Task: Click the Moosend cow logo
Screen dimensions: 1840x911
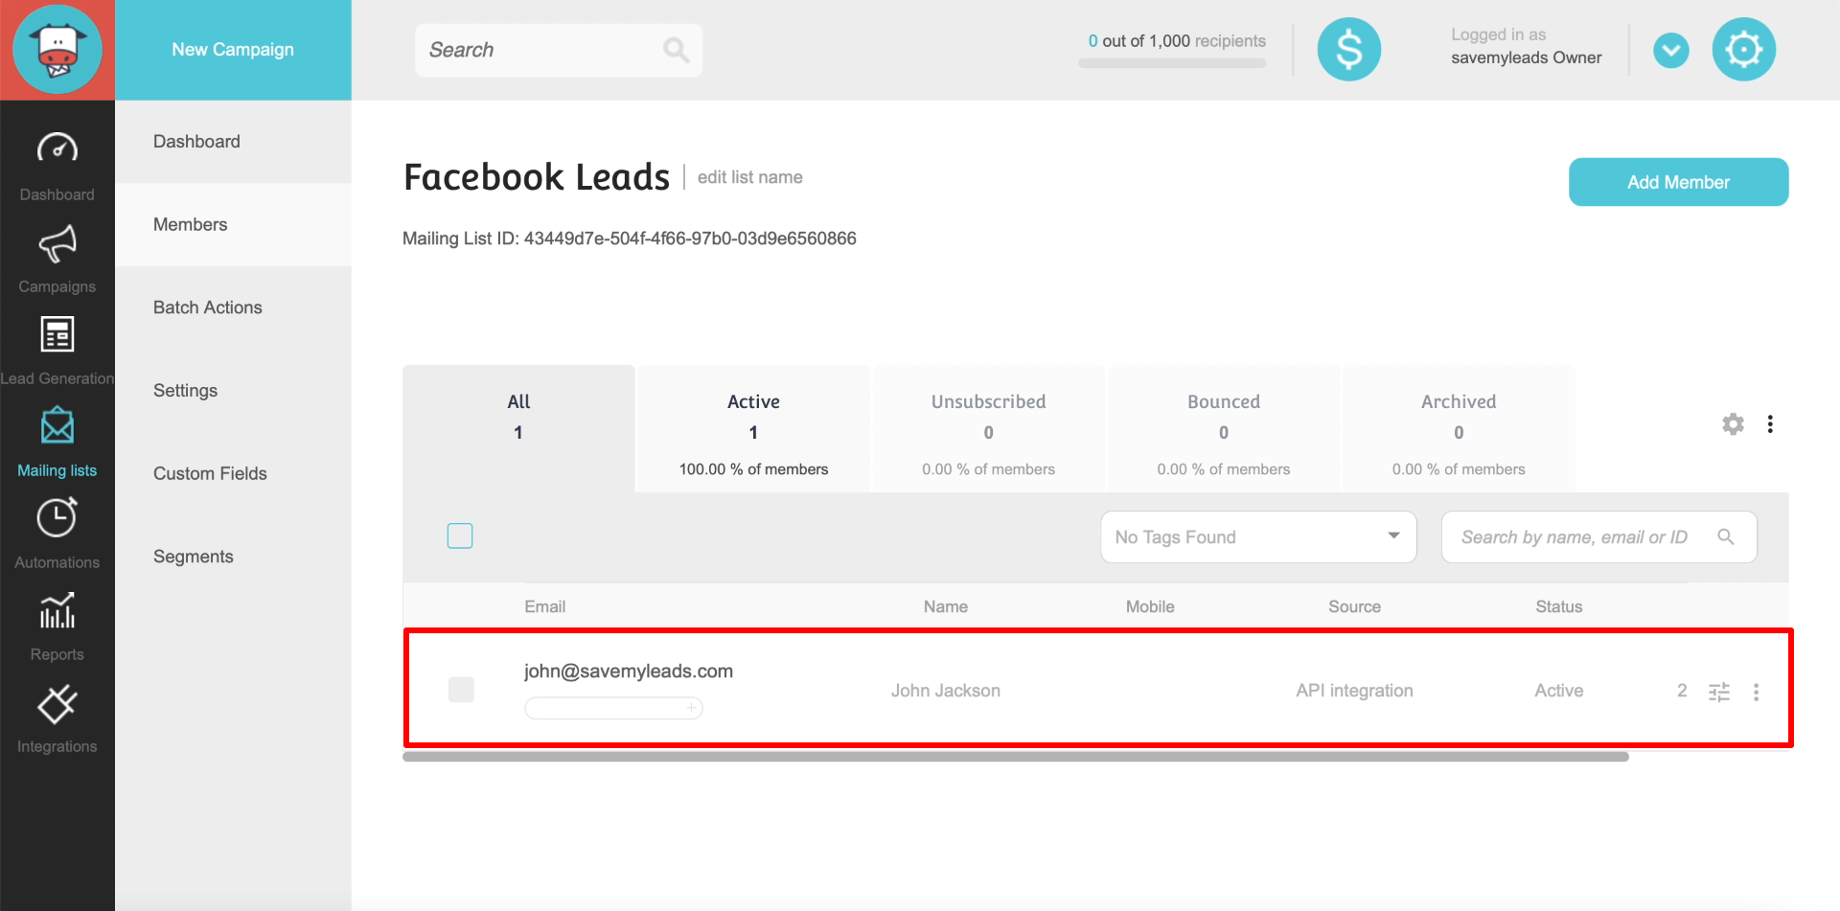Action: (x=57, y=50)
